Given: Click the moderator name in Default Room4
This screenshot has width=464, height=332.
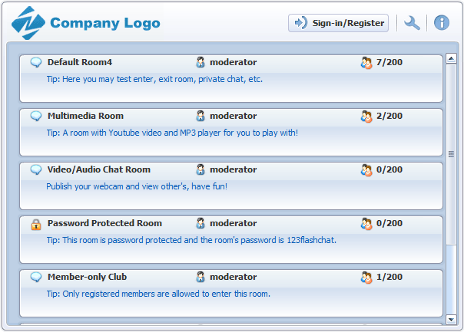Looking at the screenshot, I should pyautogui.click(x=234, y=62).
